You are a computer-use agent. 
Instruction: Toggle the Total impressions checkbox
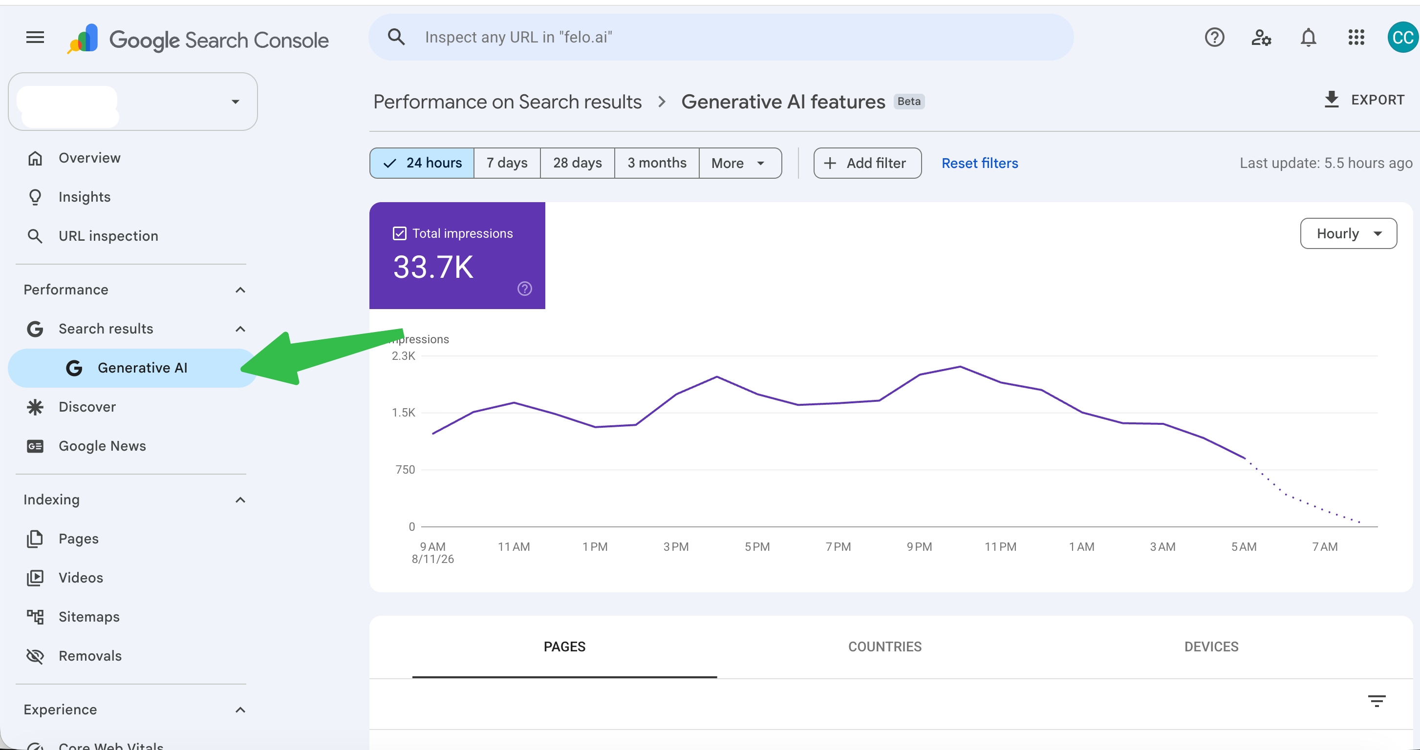pyautogui.click(x=399, y=233)
